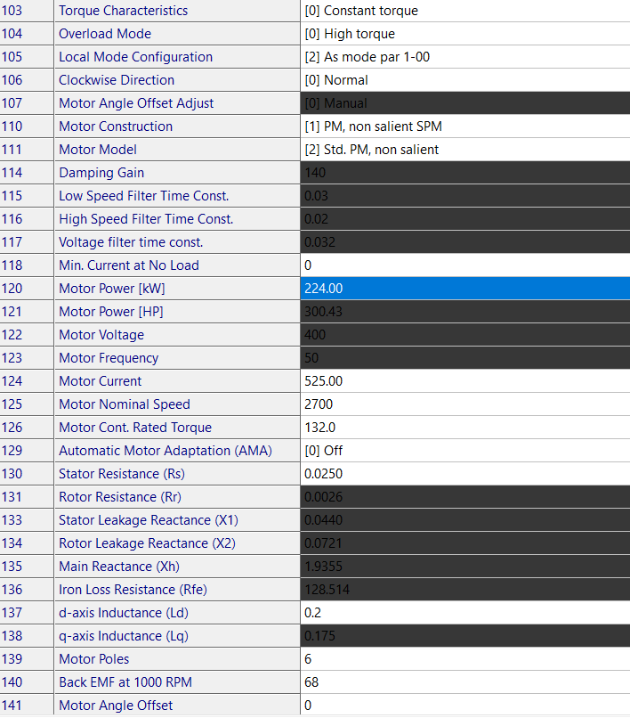Viewport: 630px width, 718px height.
Task: Select Rotor Resistance (Rr) label
Action: pos(120,497)
